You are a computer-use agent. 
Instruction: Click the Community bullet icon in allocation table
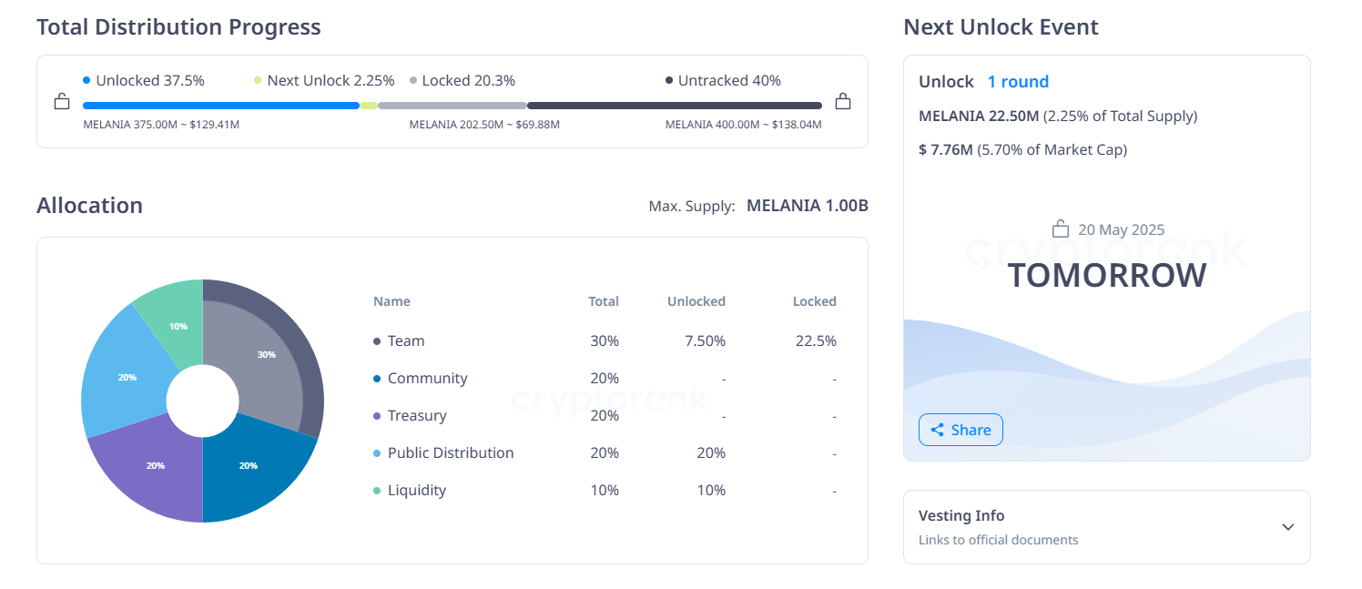pyautogui.click(x=377, y=378)
